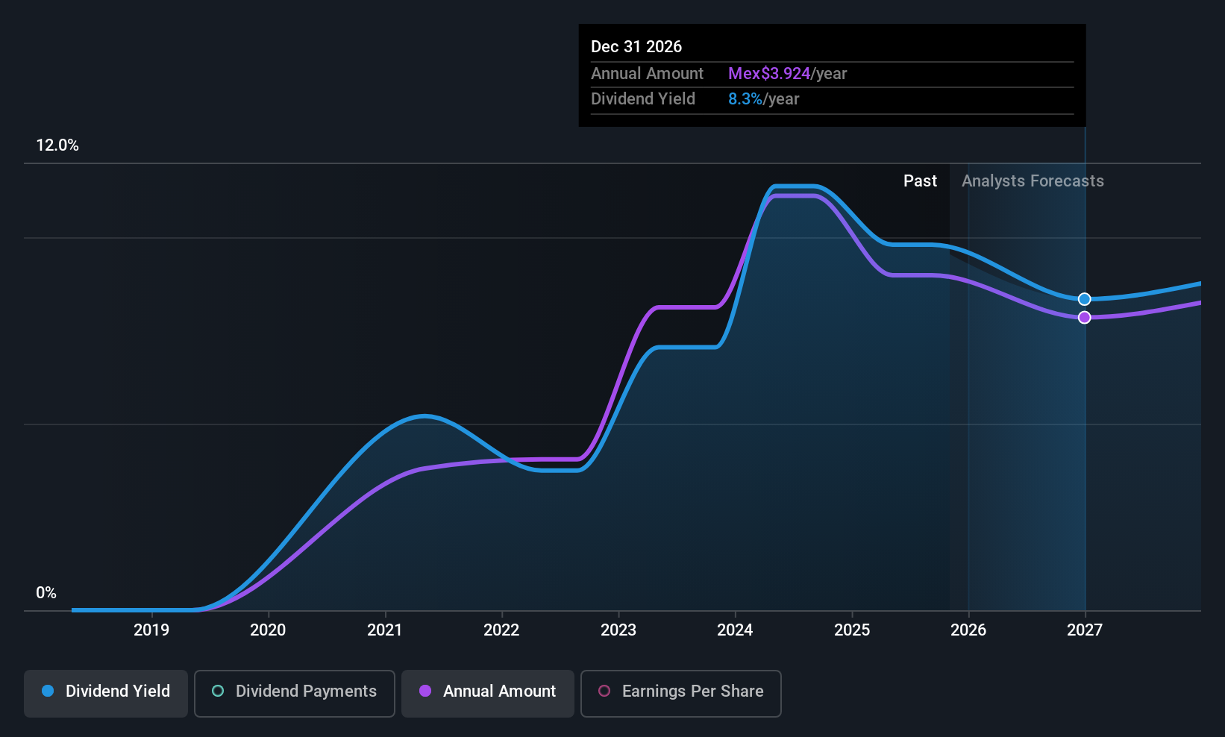Click the Earnings Per Share hollow circle icon
This screenshot has height=737, width=1225.
coord(604,691)
